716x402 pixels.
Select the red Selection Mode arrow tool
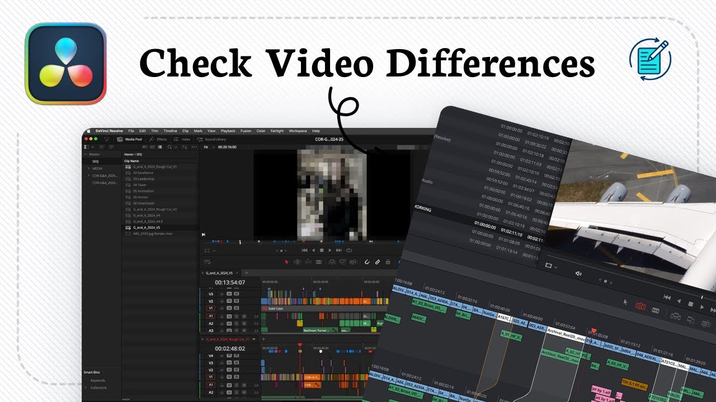(x=286, y=262)
